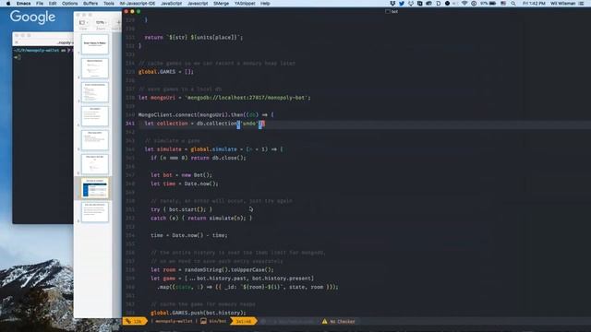Click the Wil Wilsman user name
Viewport: 591px width, 332px height.
[x=562, y=4]
